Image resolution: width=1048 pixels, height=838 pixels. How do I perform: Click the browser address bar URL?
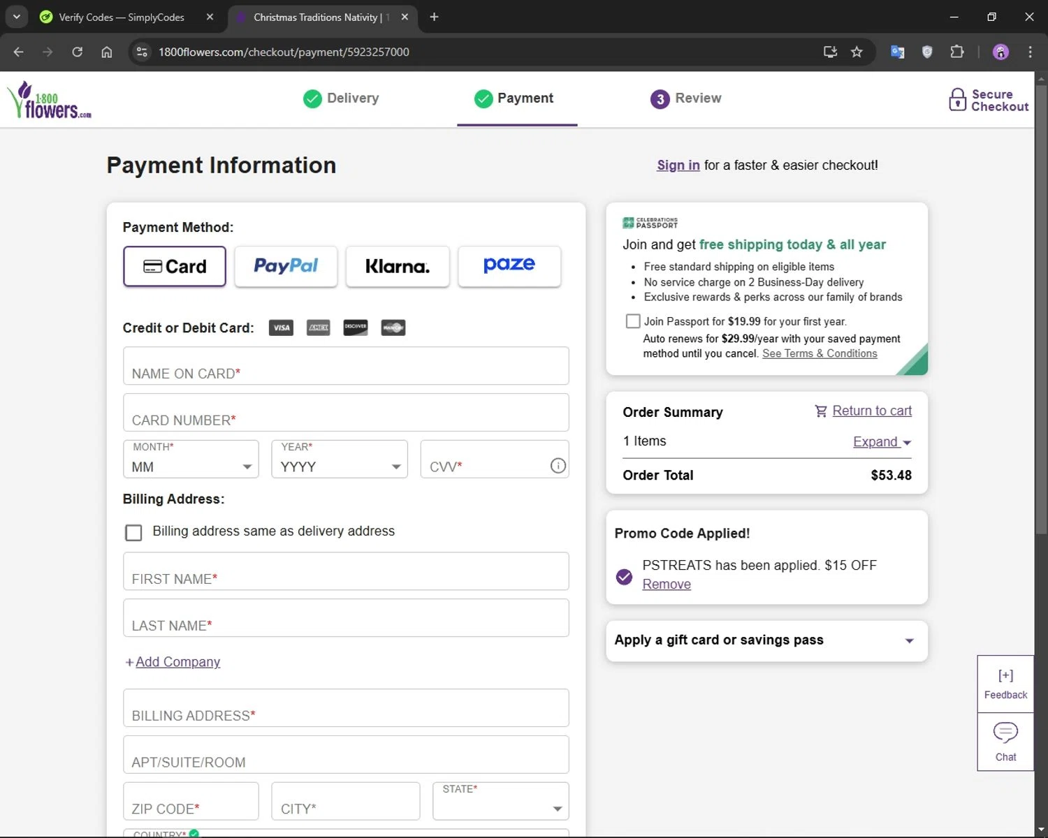tap(284, 52)
